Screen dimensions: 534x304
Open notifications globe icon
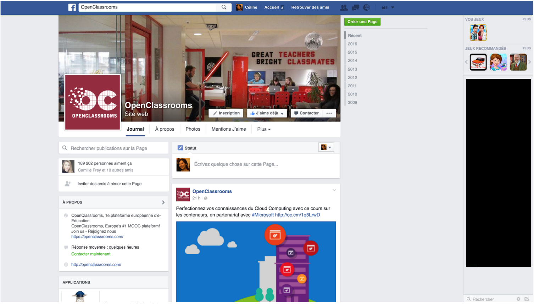pyautogui.click(x=367, y=7)
